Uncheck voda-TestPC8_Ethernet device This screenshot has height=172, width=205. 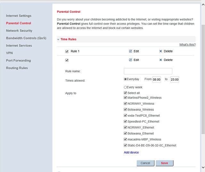coord(125,116)
